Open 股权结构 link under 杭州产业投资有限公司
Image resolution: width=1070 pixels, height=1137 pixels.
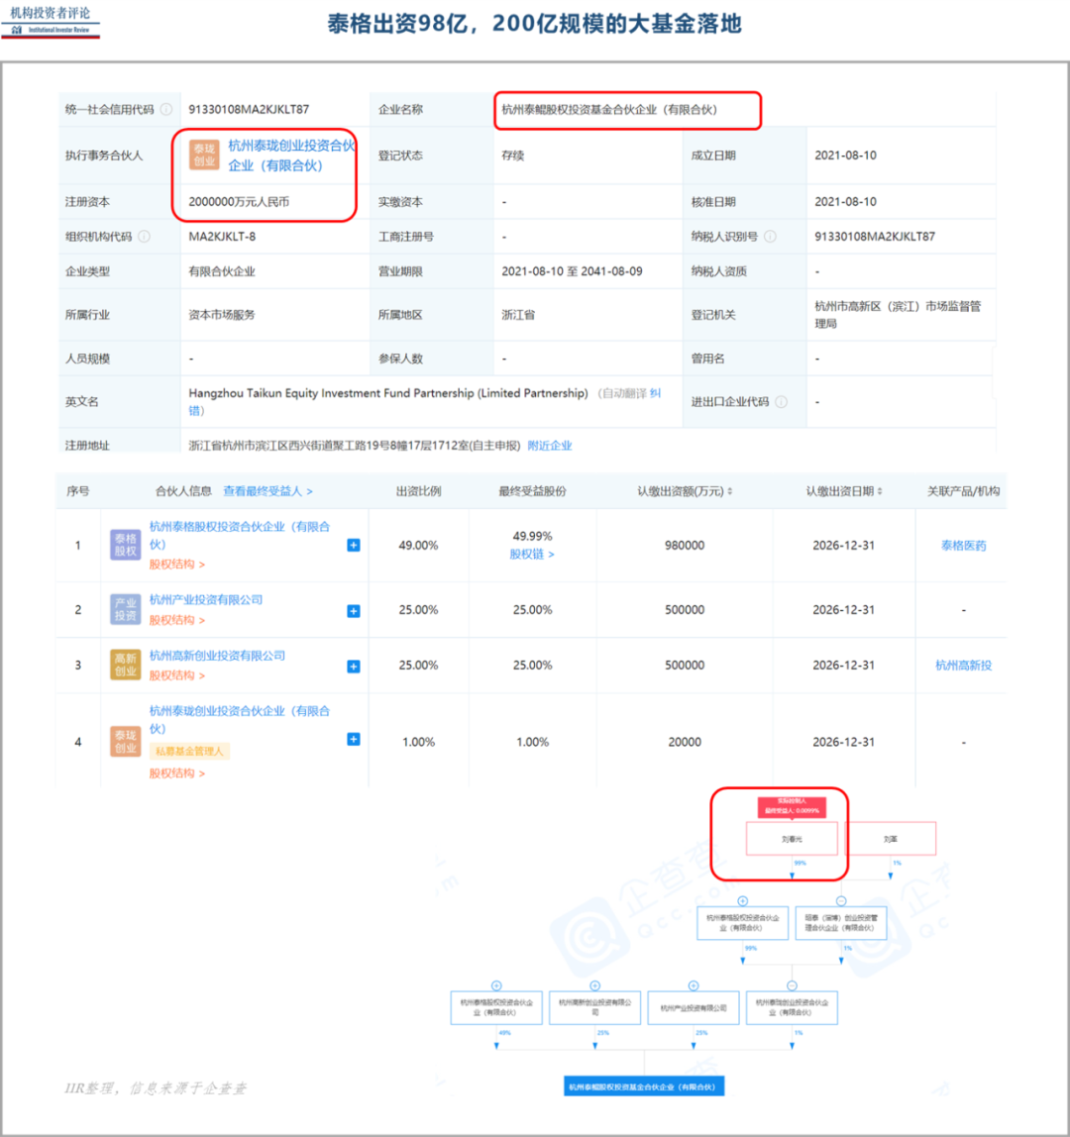(177, 620)
